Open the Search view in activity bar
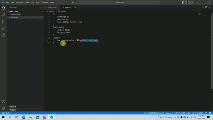 [3, 15]
